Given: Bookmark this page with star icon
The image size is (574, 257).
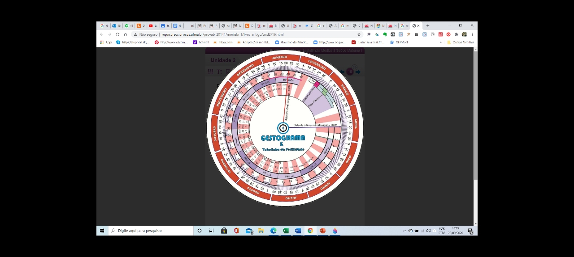Looking at the screenshot, I should 359,34.
